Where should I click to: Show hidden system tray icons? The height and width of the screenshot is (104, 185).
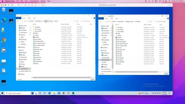coord(151,93)
